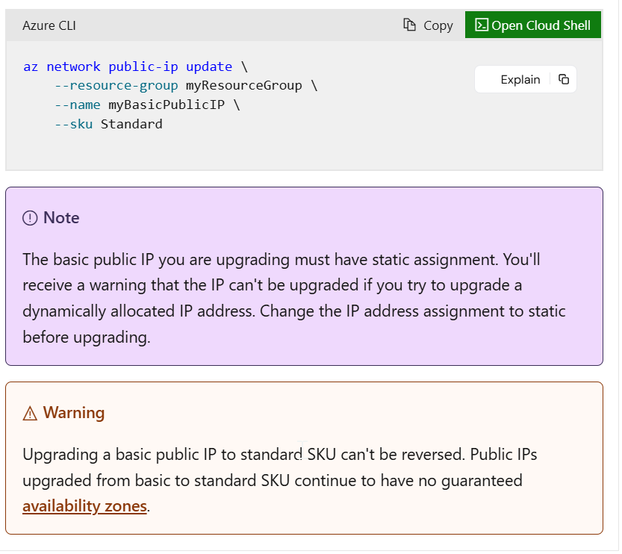Screen dimensions: 622x554
Task: Open Cloud Shell from the green button
Action: coord(533,25)
